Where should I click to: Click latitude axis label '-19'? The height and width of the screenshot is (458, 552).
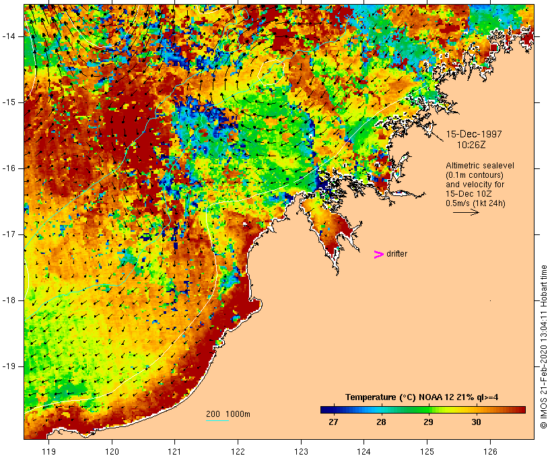click(9, 366)
